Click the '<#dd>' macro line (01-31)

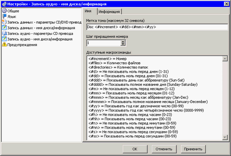pyautogui.click(x=128, y=76)
